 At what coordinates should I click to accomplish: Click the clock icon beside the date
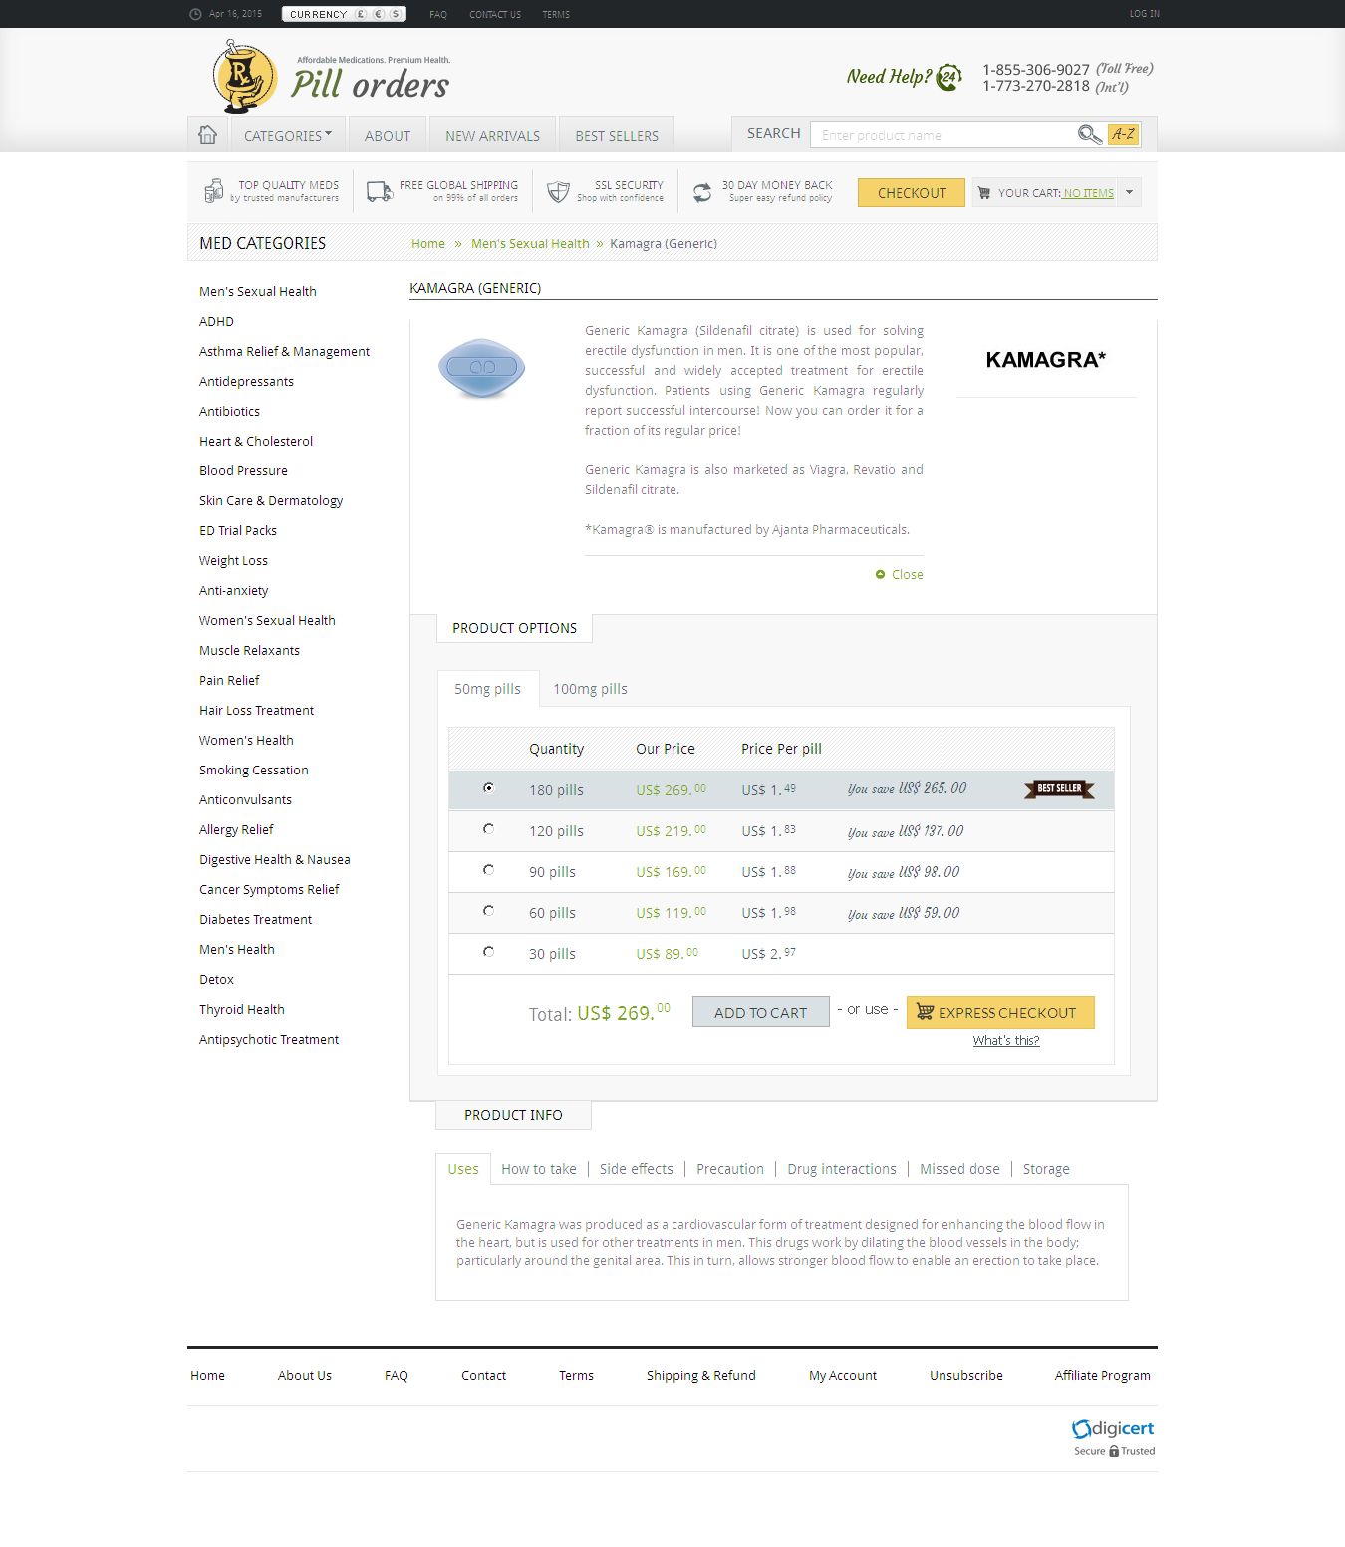click(195, 14)
